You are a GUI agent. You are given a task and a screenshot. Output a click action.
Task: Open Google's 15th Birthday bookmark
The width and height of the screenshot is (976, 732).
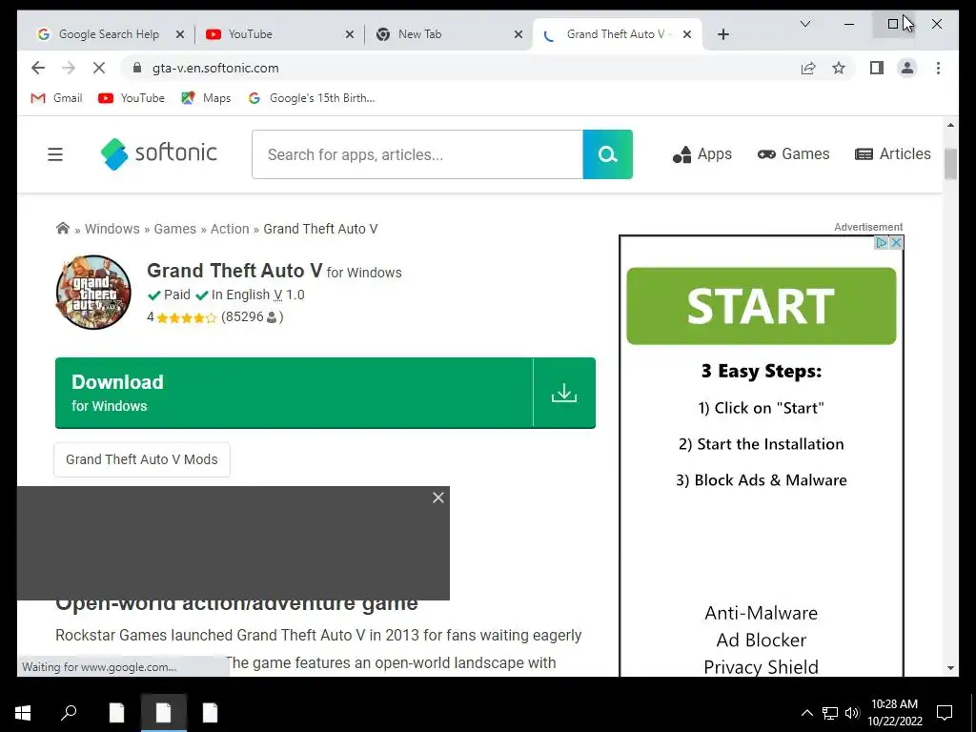click(x=312, y=98)
